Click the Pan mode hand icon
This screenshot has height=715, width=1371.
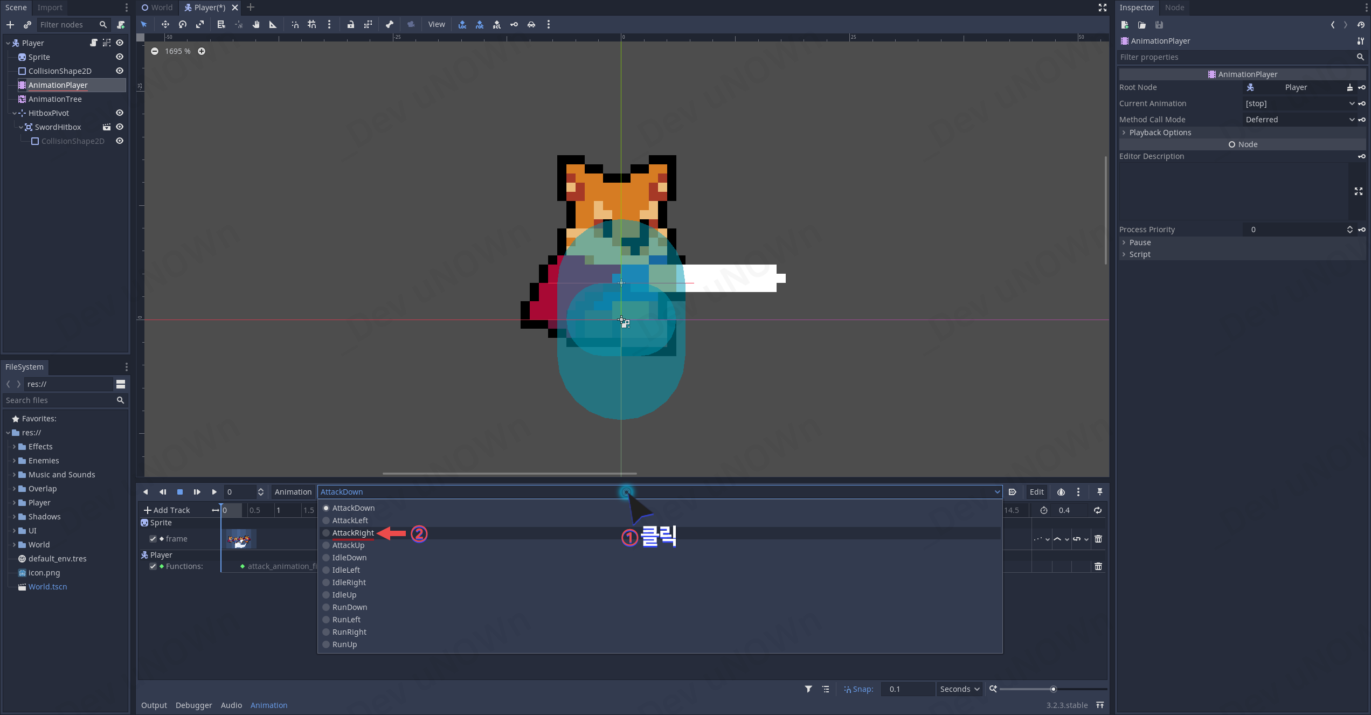click(x=256, y=24)
